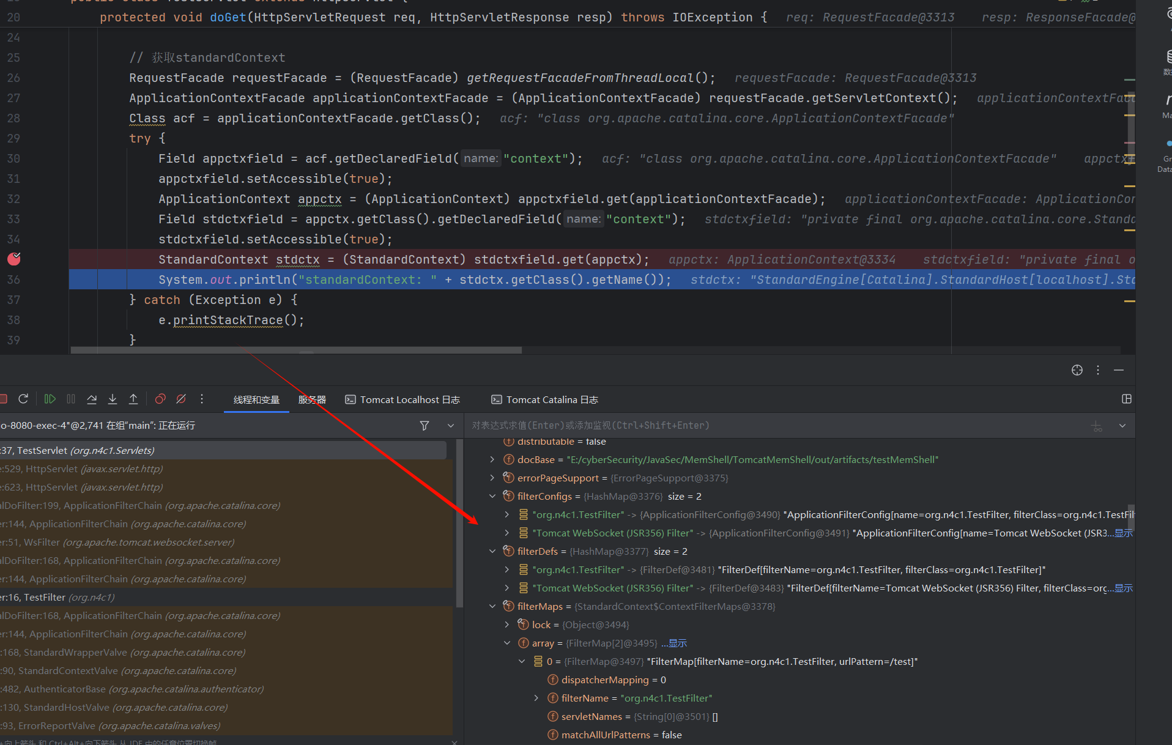Image resolution: width=1172 pixels, height=745 pixels.
Task: Open the View Breakpoints icon
Action: click(x=160, y=399)
